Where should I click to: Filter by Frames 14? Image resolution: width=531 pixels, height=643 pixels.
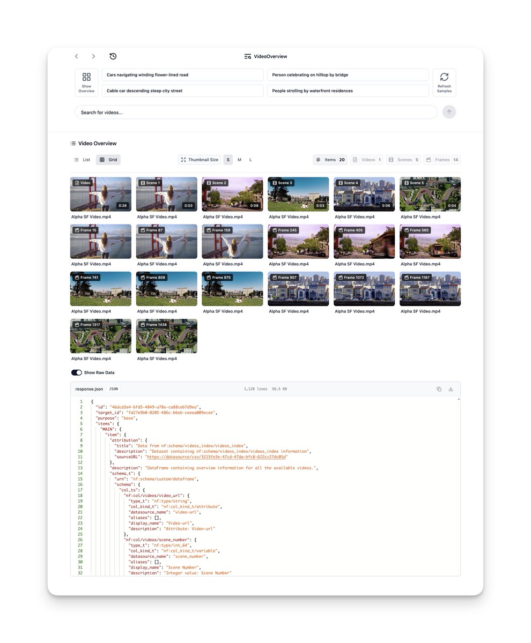[x=442, y=160]
